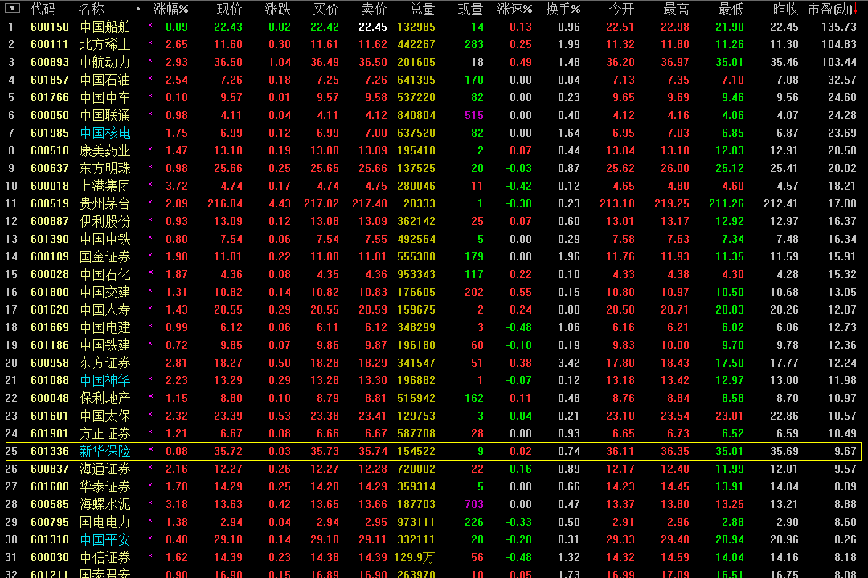Click stock code 600519
This screenshot has width=868, height=578.
(50, 203)
